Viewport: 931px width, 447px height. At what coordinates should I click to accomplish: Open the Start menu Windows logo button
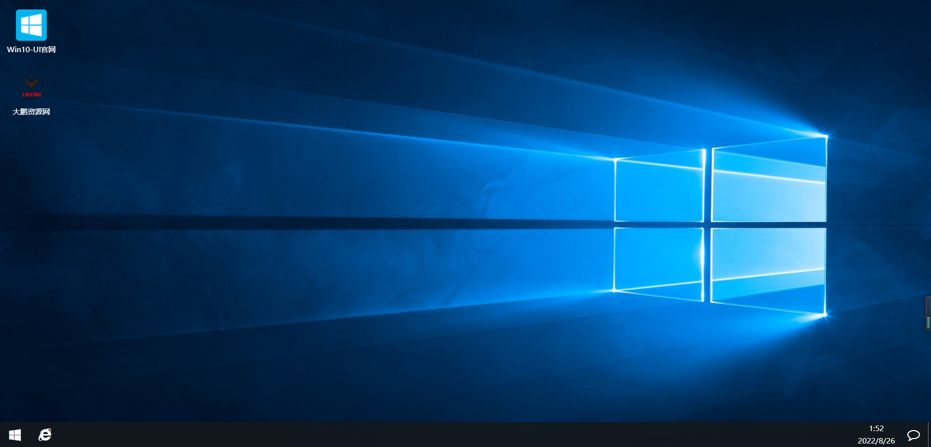[15, 435]
